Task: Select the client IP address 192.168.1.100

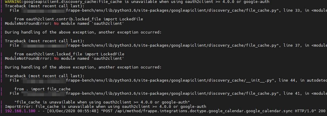Action: [20, 111]
